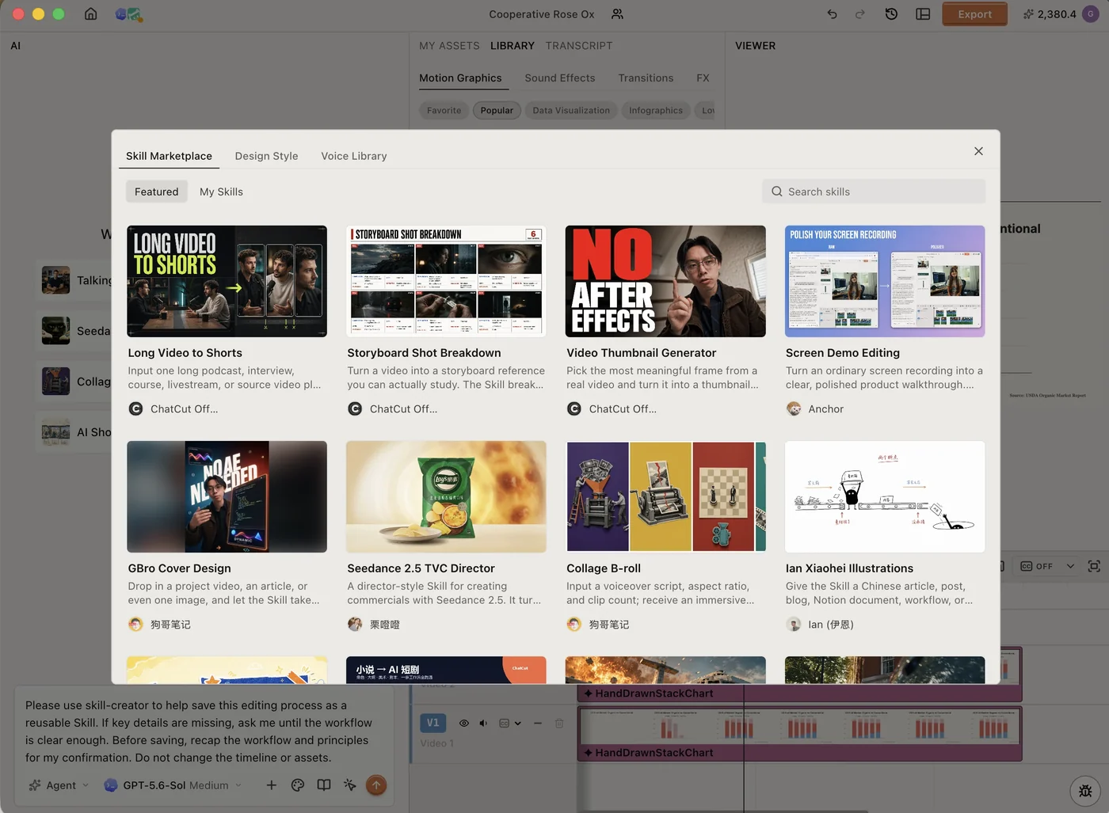Select the Featured filter pill

tap(157, 192)
